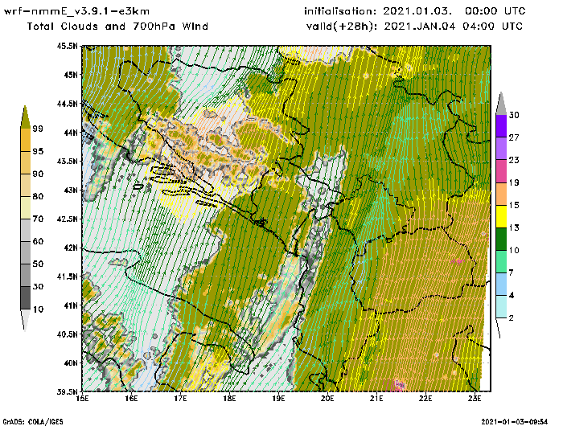Click the 21E longitude axis label

[376, 399]
